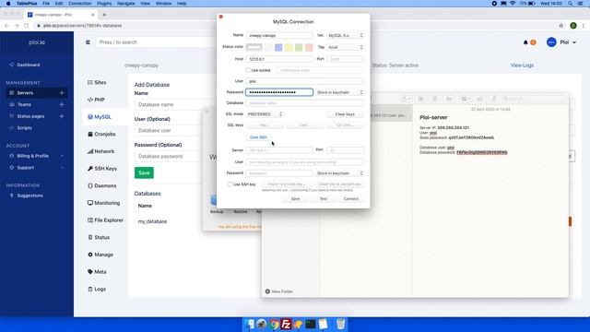Screen dimensions: 590x332
Task: Choose the red status color swatch
Action: (x=309, y=47)
